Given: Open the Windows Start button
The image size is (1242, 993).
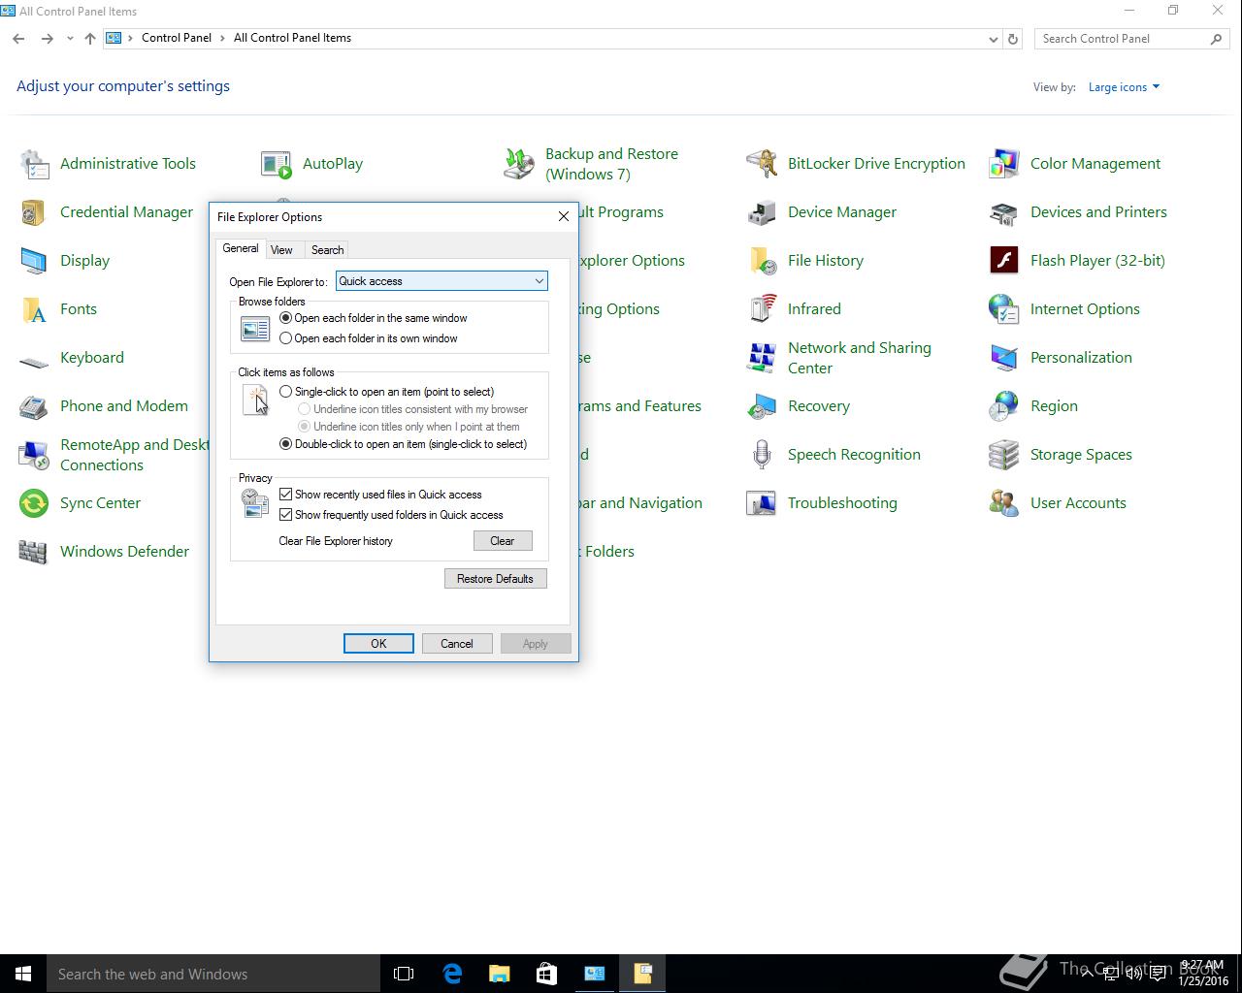Looking at the screenshot, I should pyautogui.click(x=23, y=974).
